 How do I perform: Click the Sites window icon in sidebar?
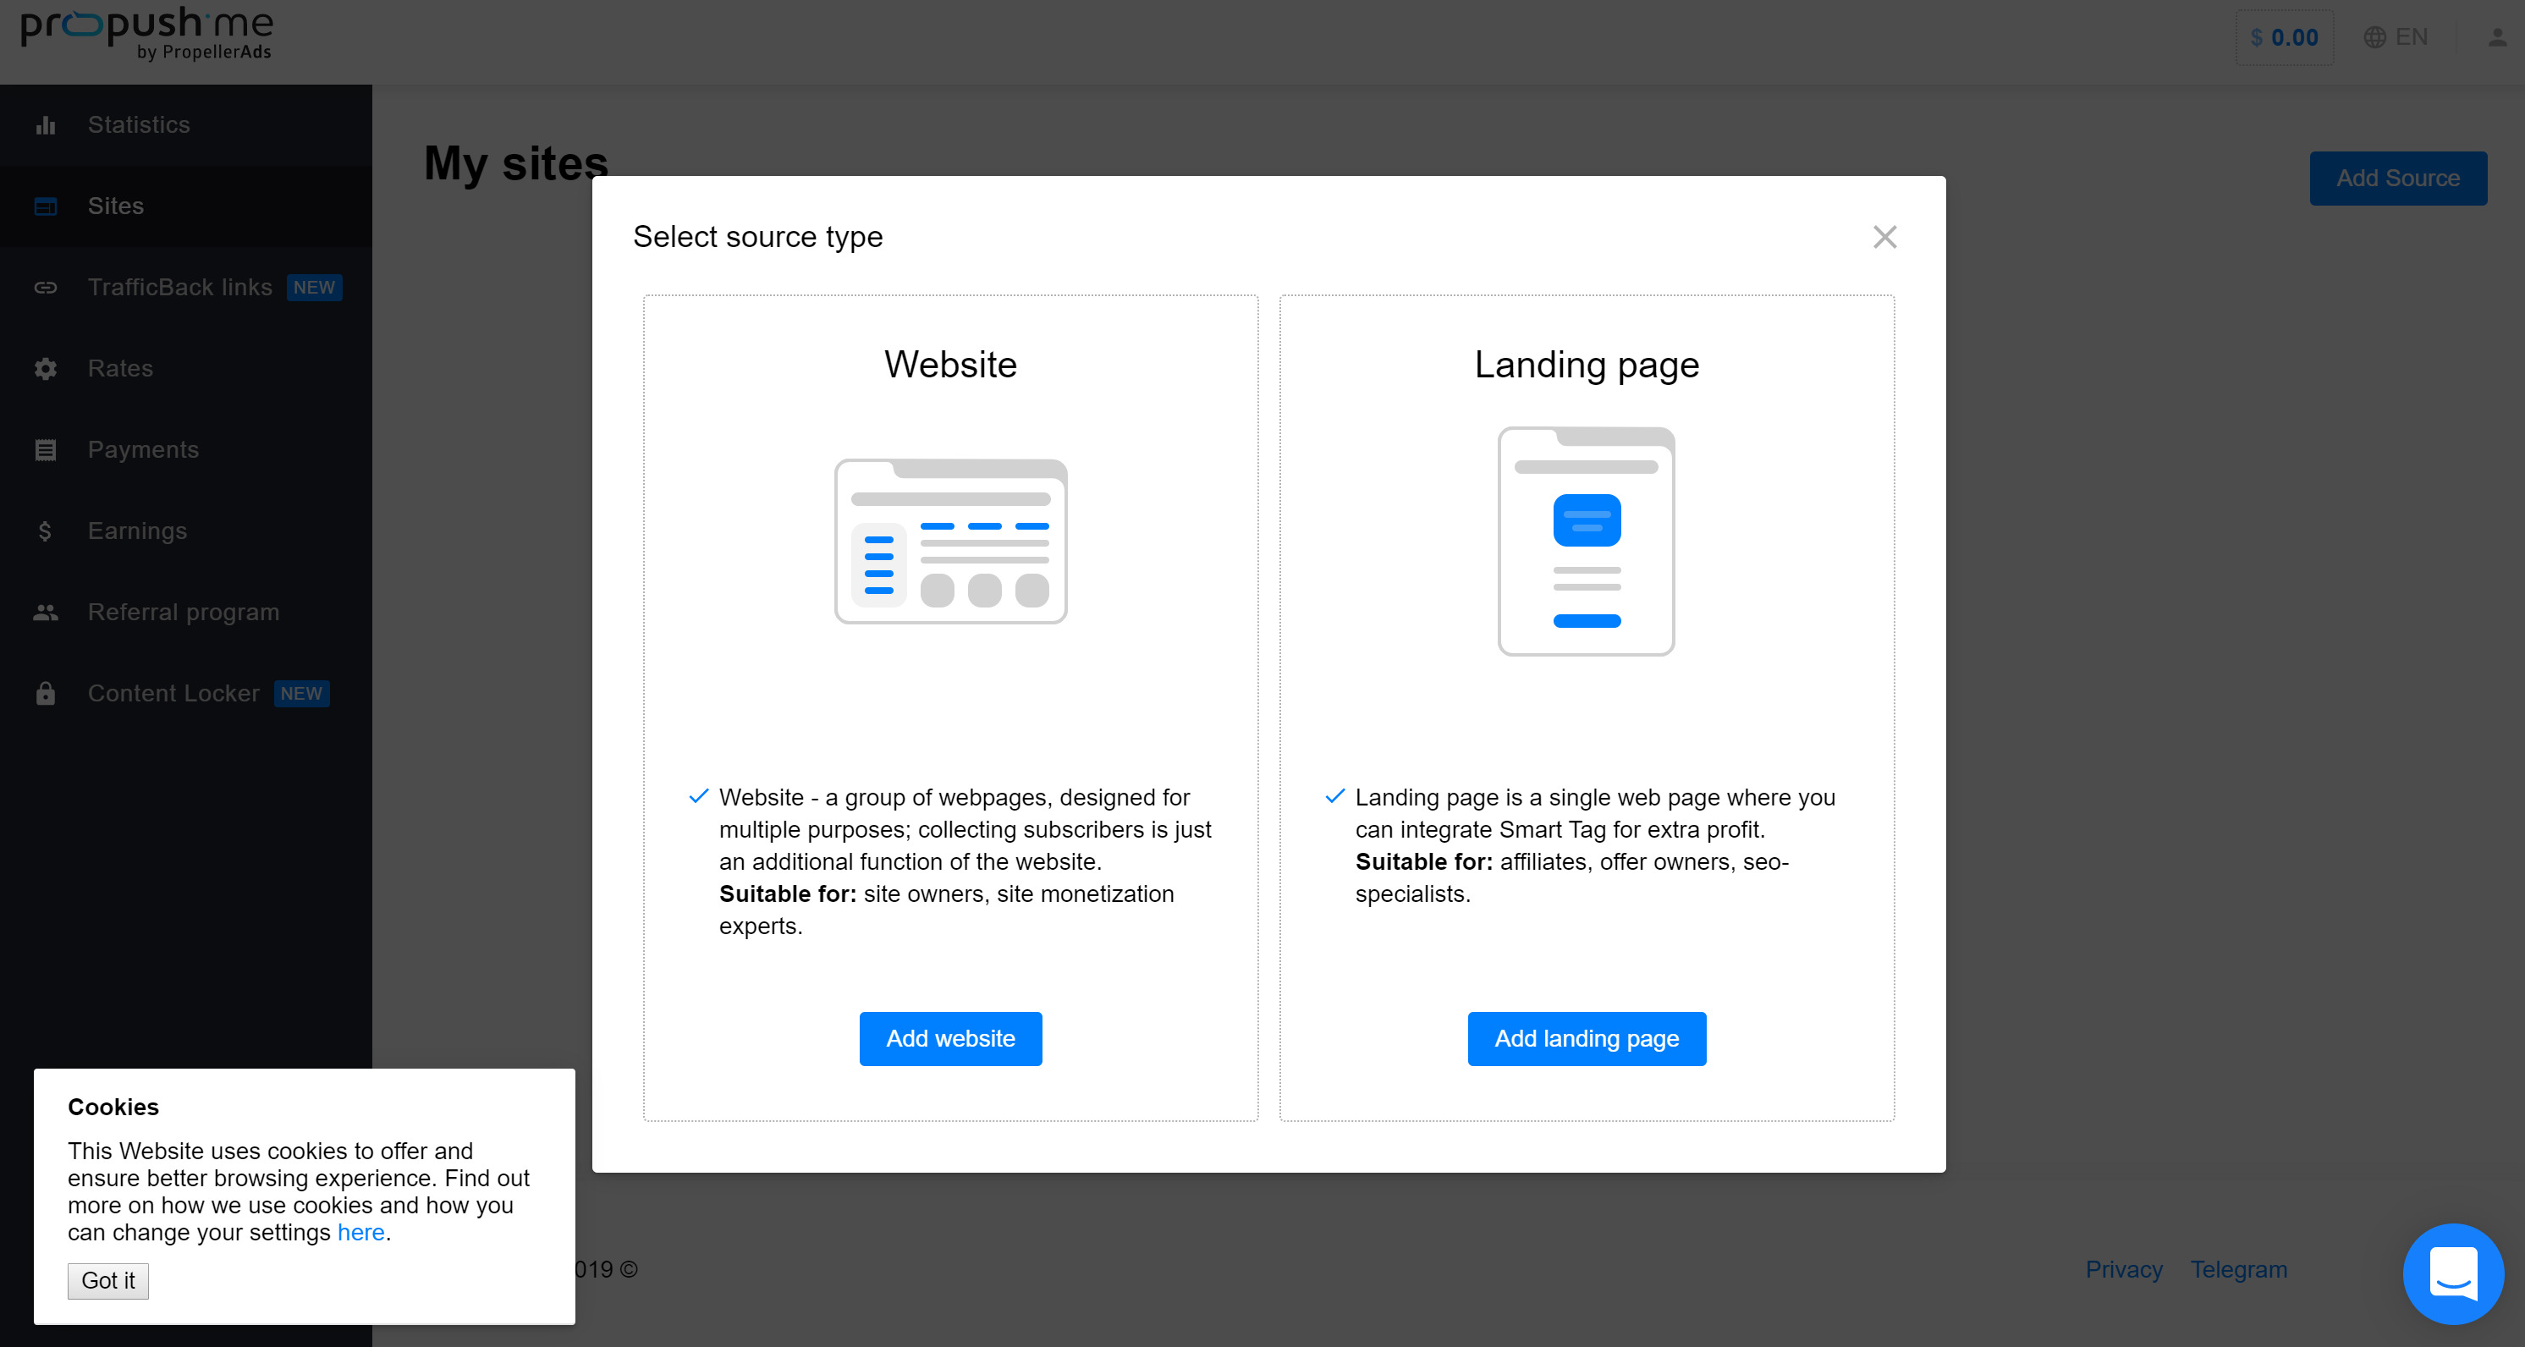click(45, 206)
